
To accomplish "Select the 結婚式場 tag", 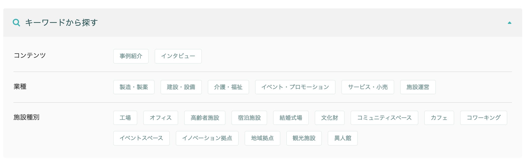I will click(291, 118).
